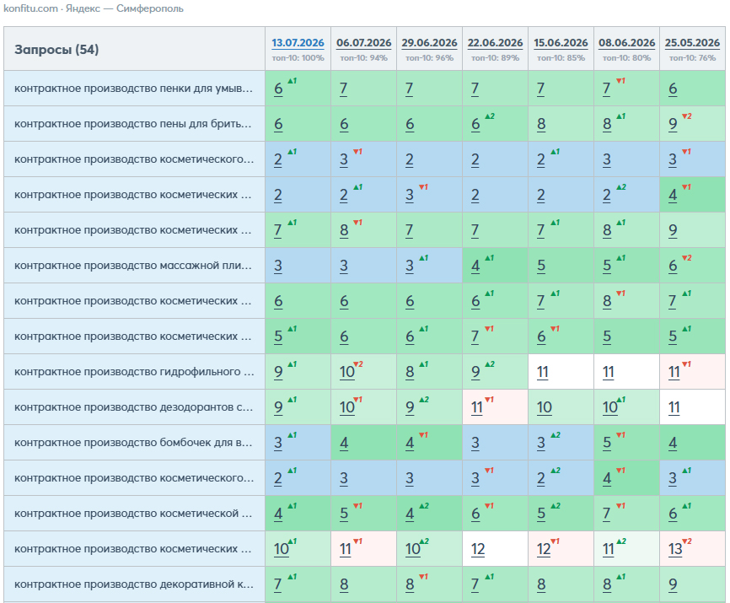The image size is (730, 603).
Task: Select query 'контрактное производство декоративной к…'
Action: point(134,584)
